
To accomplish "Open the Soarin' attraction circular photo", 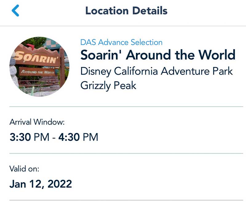I will point(39,67).
